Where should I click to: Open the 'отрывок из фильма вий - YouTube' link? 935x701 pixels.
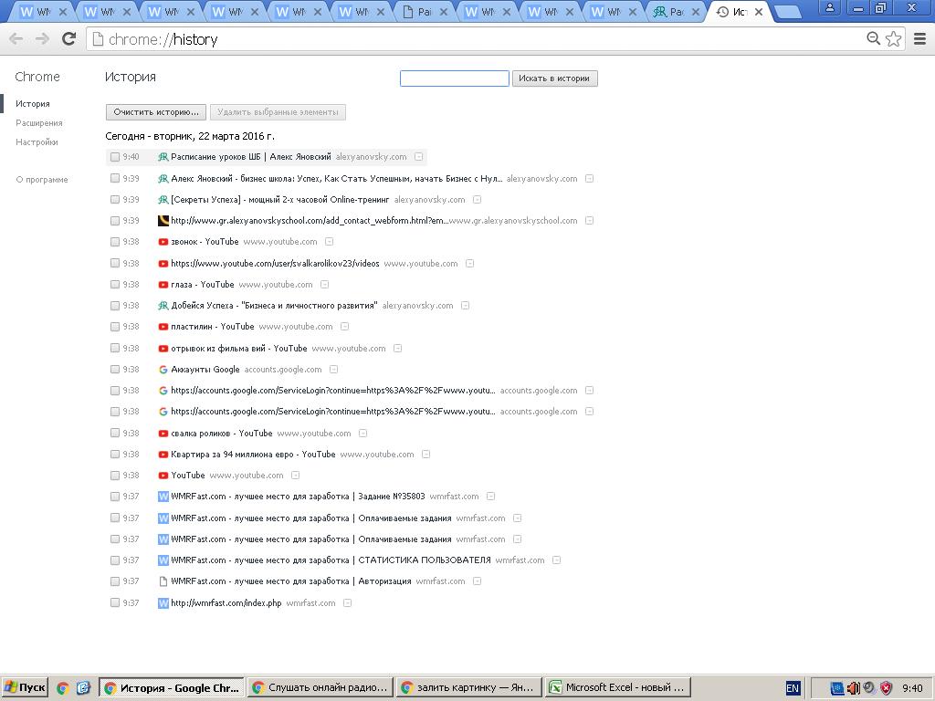(x=239, y=348)
